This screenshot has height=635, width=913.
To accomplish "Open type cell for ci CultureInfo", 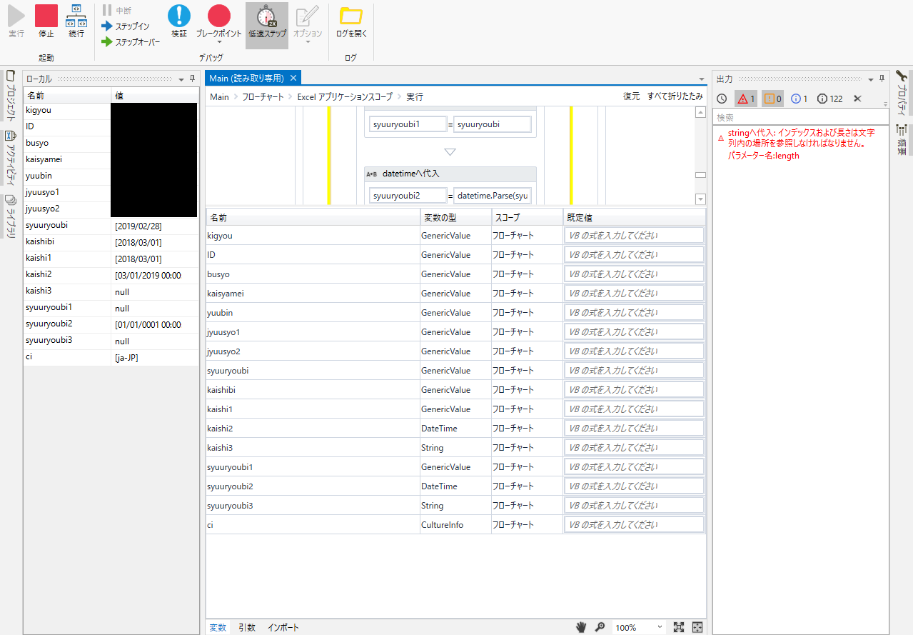I will pos(455,525).
